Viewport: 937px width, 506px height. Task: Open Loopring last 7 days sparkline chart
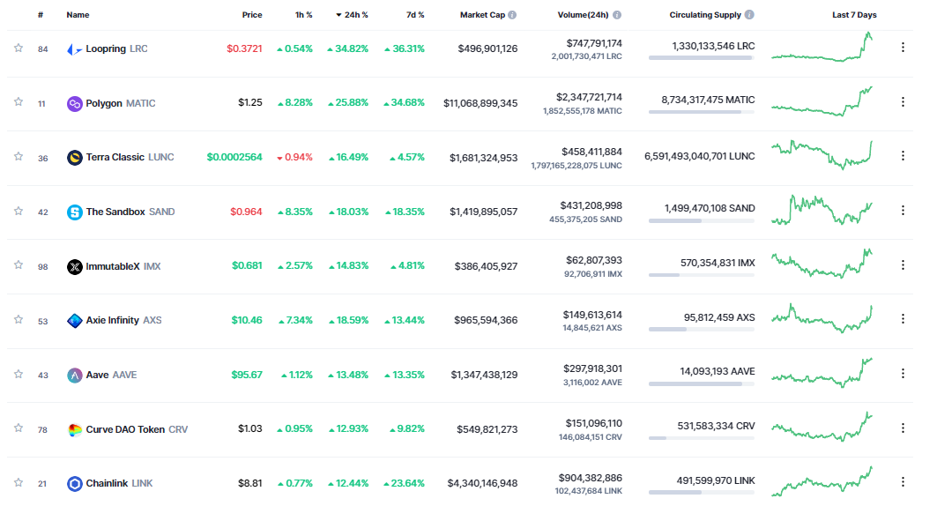(822, 48)
